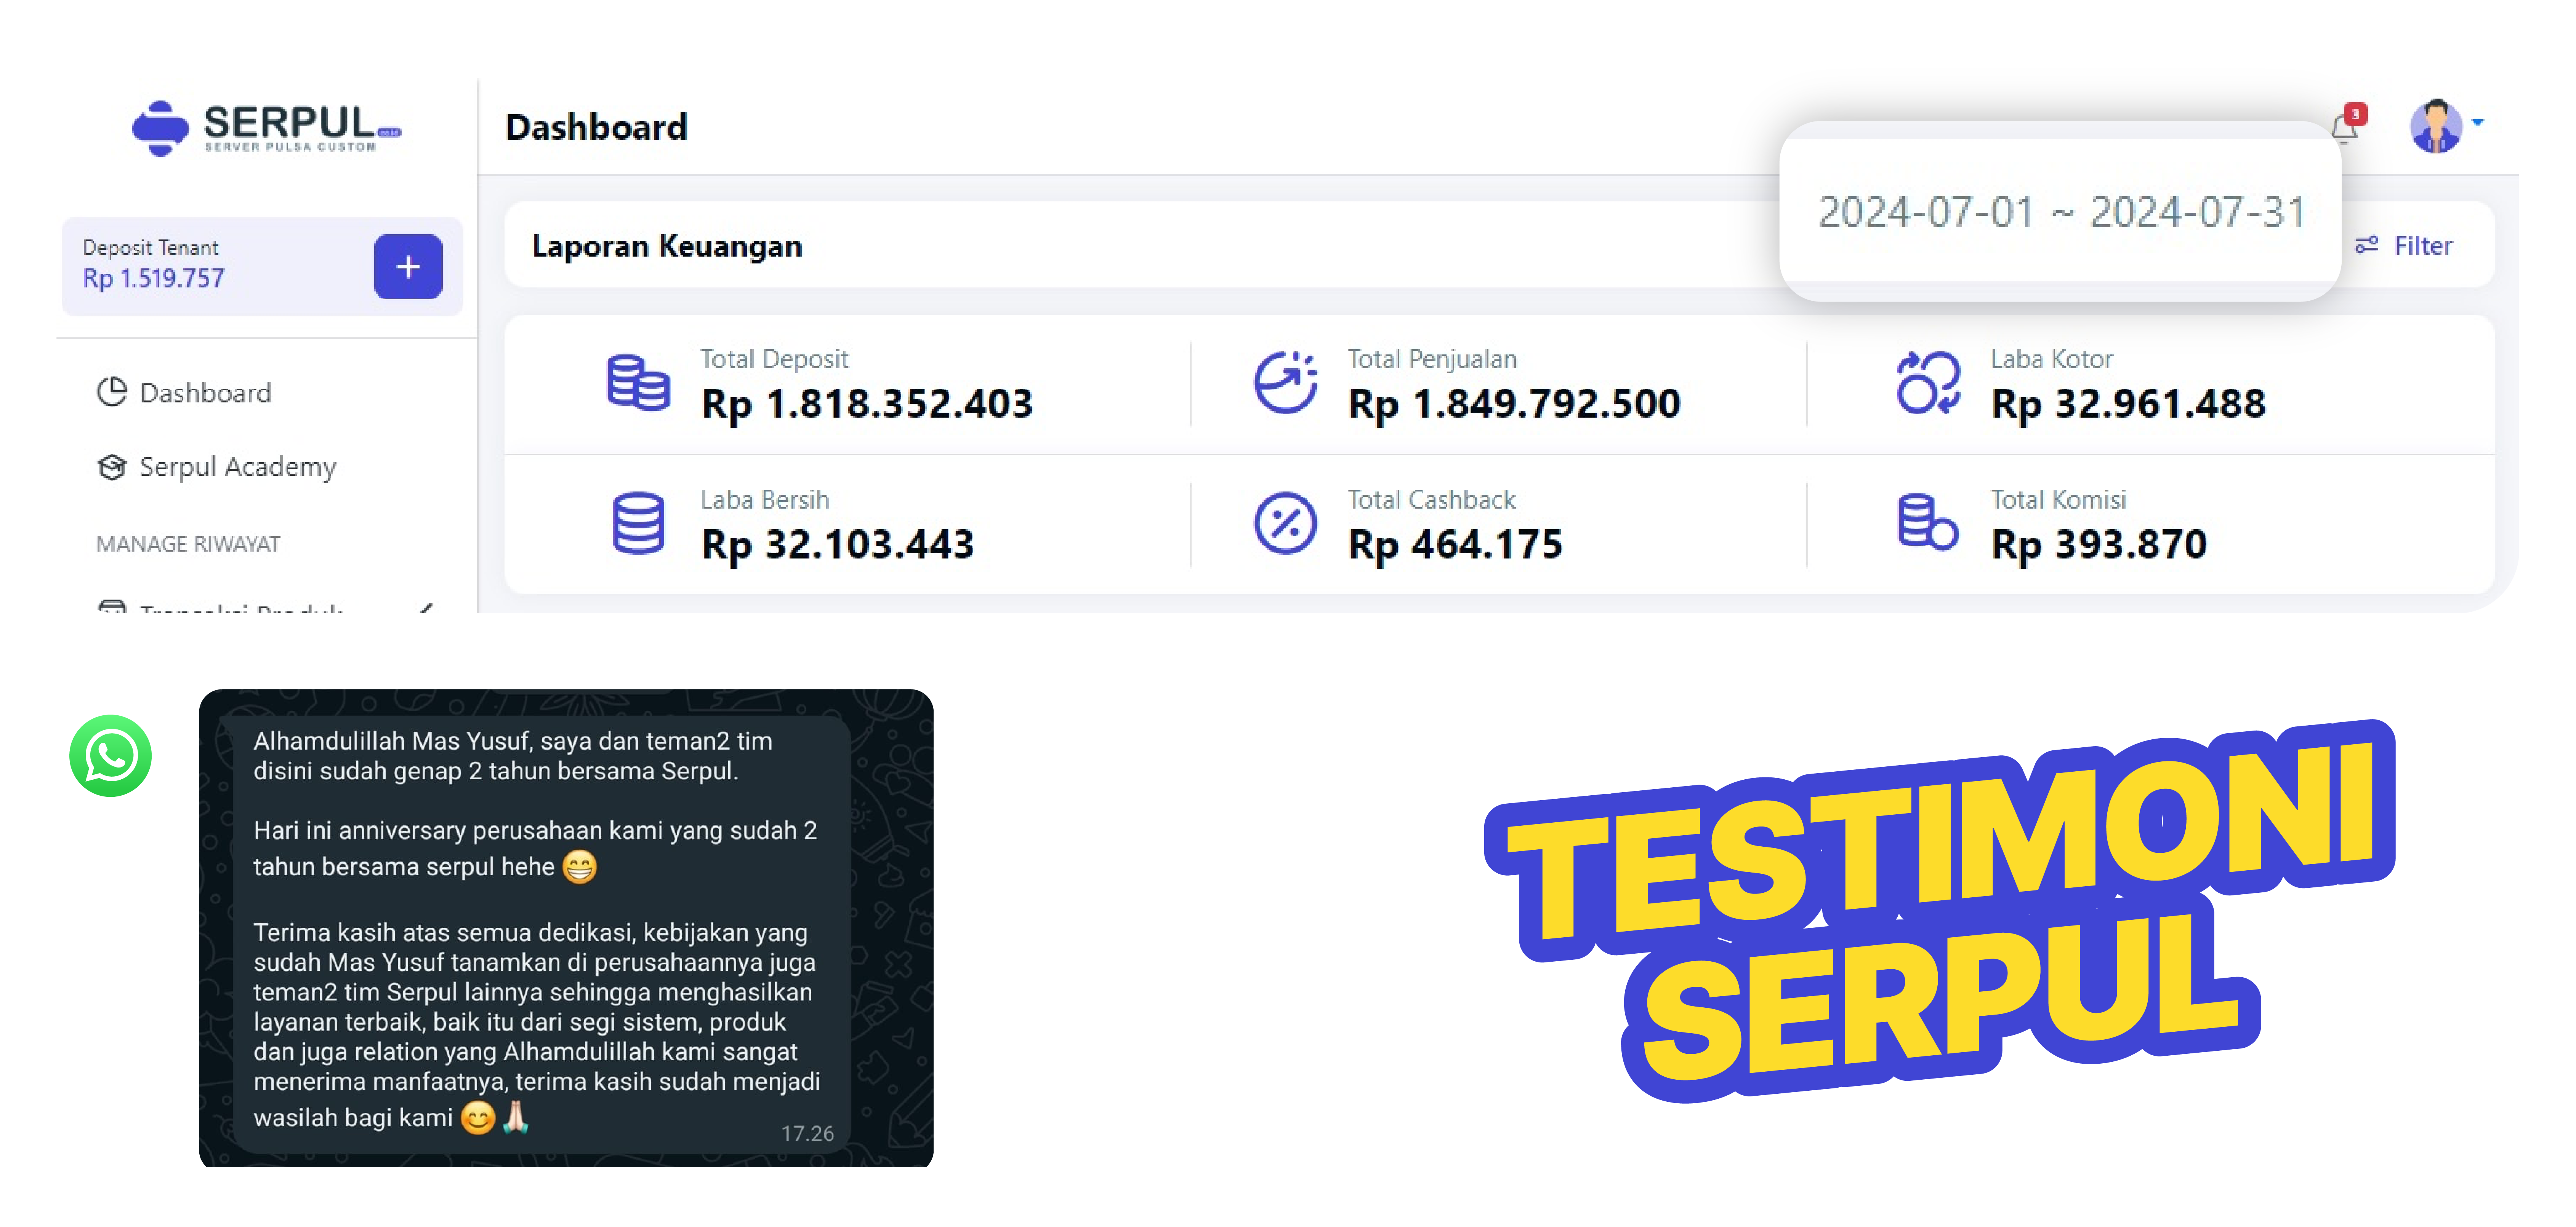The image size is (2576, 1227).
Task: Click the Laporan Keuangan heading
Action: tap(667, 246)
